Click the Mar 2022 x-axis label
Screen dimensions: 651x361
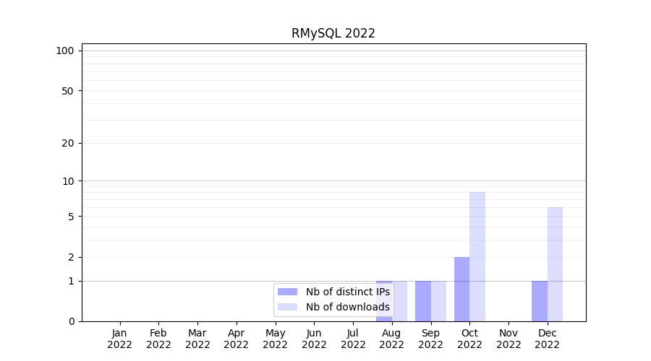[x=197, y=339]
